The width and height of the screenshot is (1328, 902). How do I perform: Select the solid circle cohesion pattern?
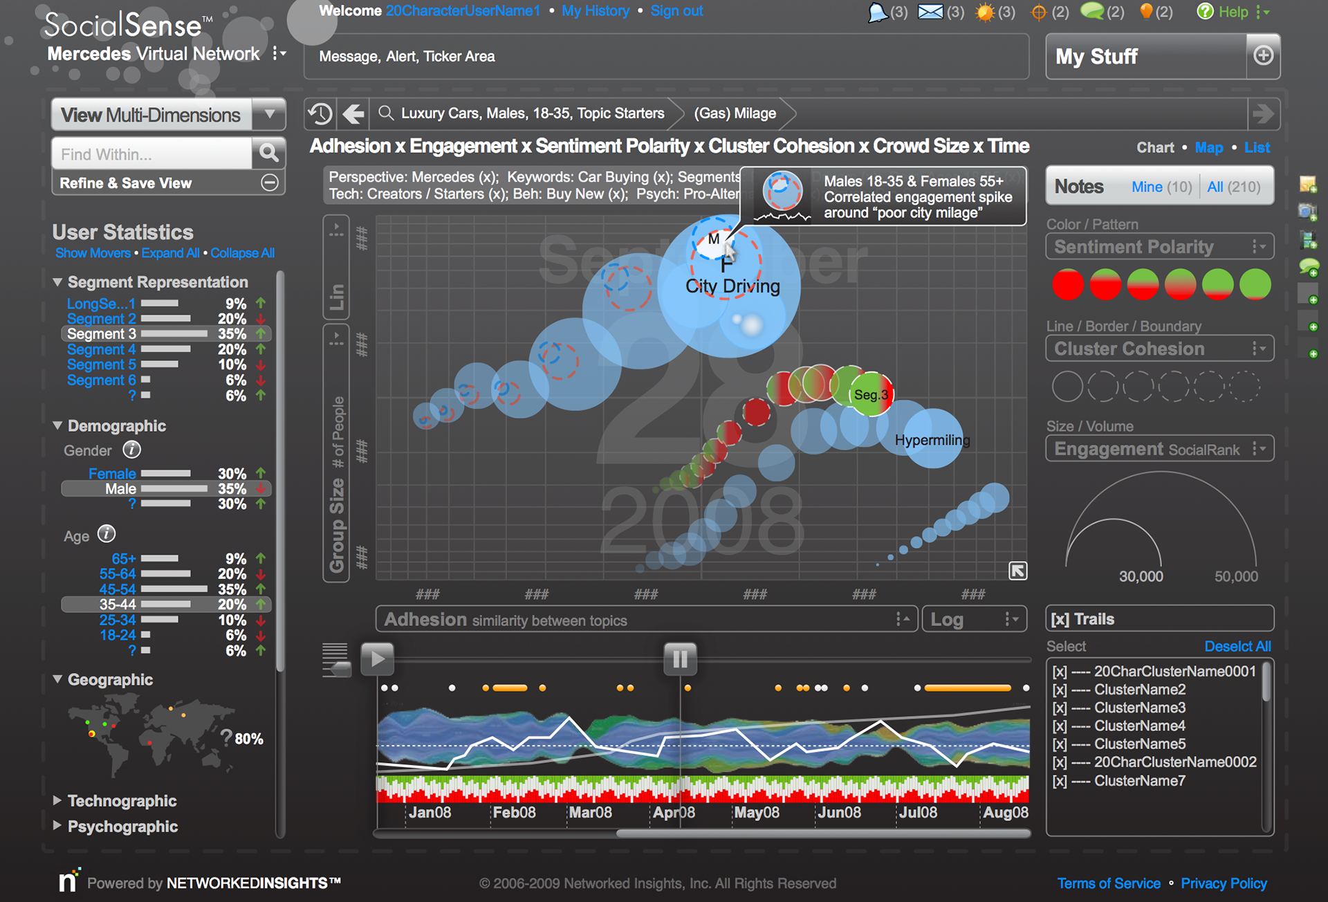point(1067,386)
